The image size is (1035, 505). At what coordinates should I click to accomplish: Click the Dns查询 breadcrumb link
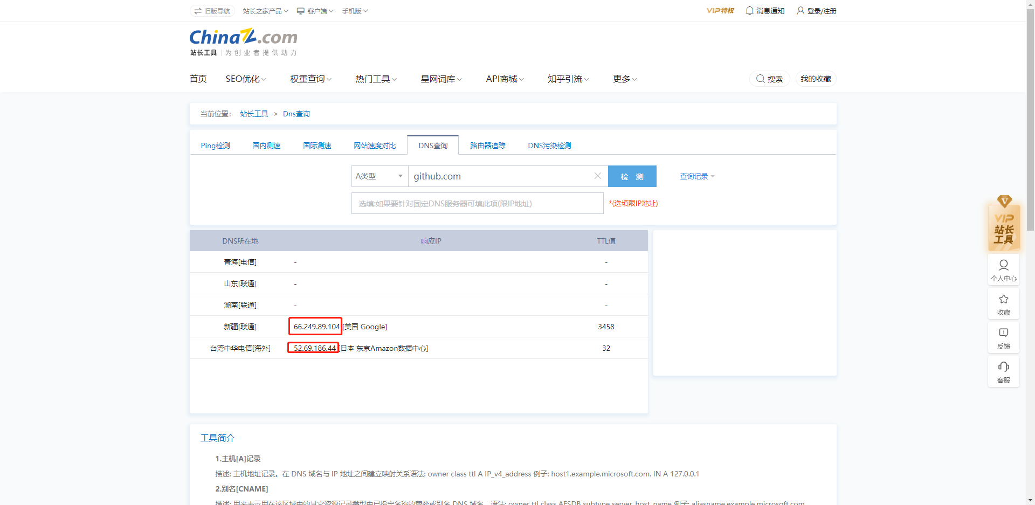tap(296, 114)
